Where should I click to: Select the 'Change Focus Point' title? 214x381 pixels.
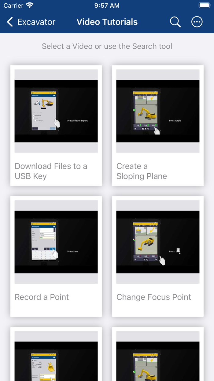(154, 297)
